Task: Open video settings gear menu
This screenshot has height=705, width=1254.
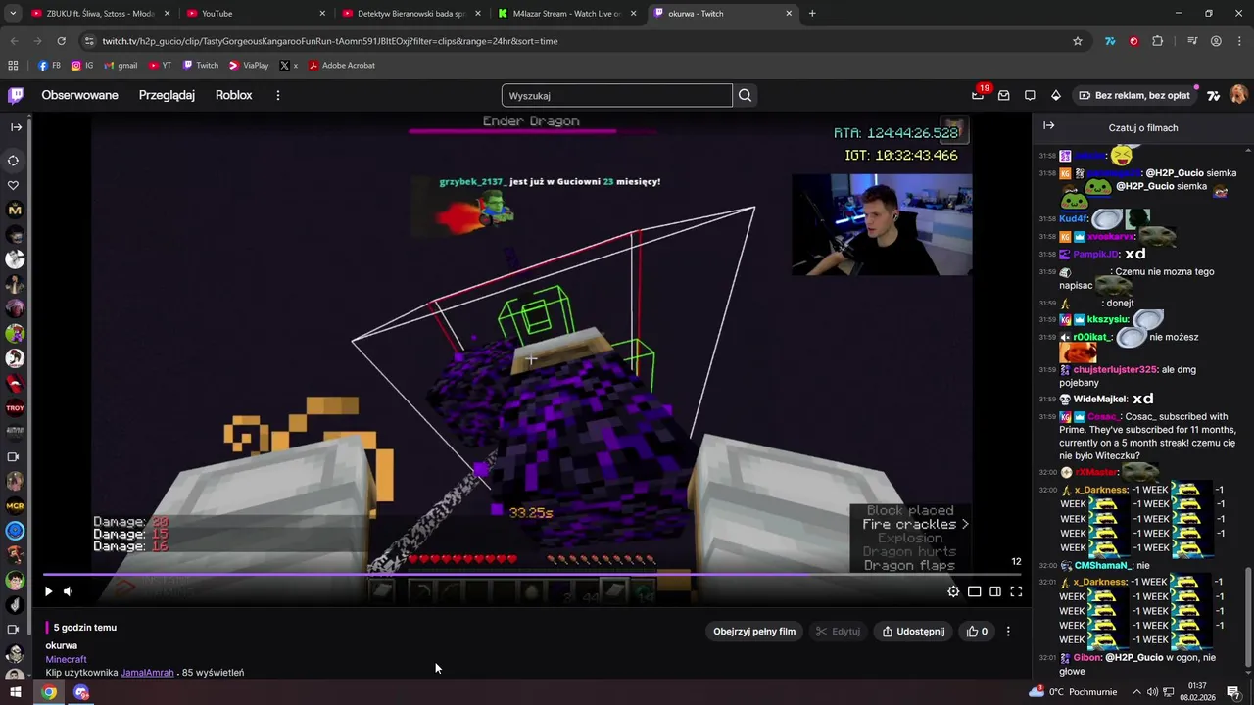Action: tap(953, 591)
